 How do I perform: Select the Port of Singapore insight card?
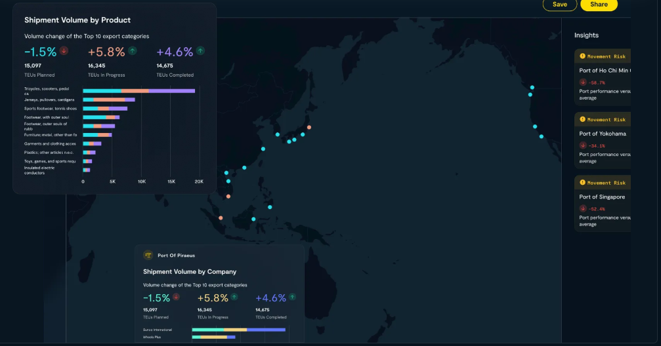point(603,203)
